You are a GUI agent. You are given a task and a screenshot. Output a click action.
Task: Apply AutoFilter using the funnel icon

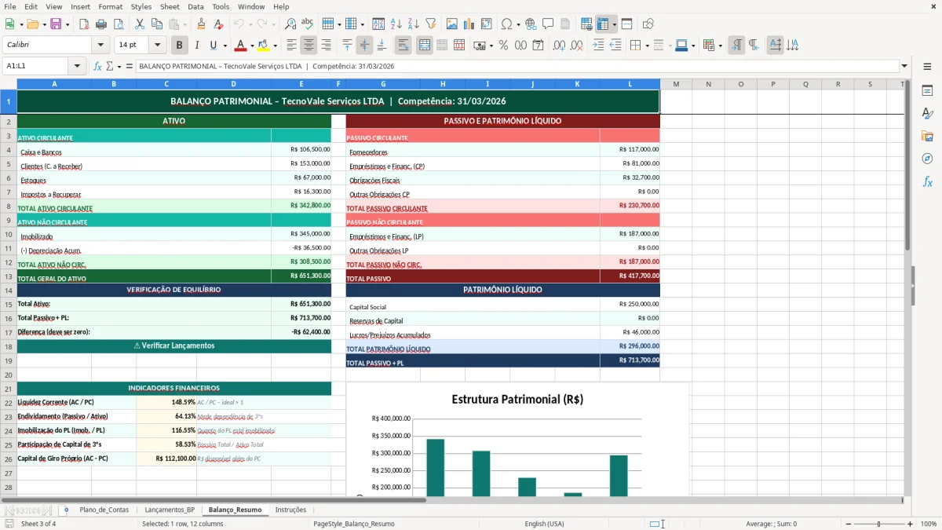(x=429, y=24)
